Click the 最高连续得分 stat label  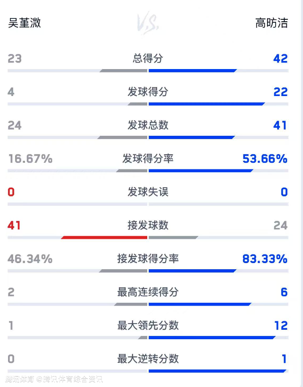point(148,292)
